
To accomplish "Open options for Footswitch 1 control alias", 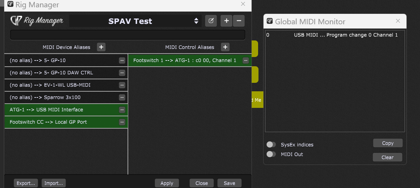I will pyautogui.click(x=246, y=60).
